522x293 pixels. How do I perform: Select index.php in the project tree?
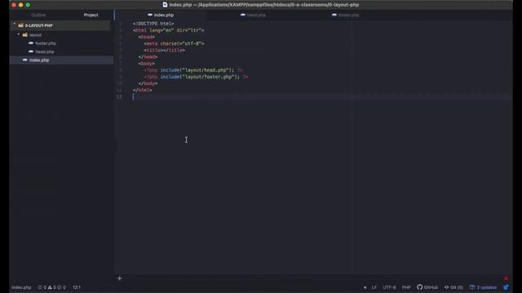pyautogui.click(x=39, y=60)
